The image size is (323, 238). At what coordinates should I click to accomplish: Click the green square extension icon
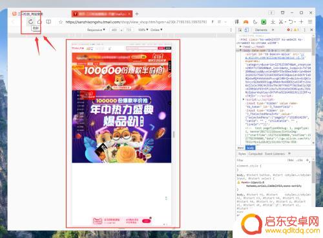[x=264, y=22]
